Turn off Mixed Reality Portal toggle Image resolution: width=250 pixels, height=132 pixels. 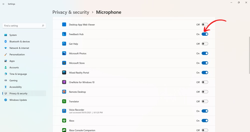click(x=205, y=72)
